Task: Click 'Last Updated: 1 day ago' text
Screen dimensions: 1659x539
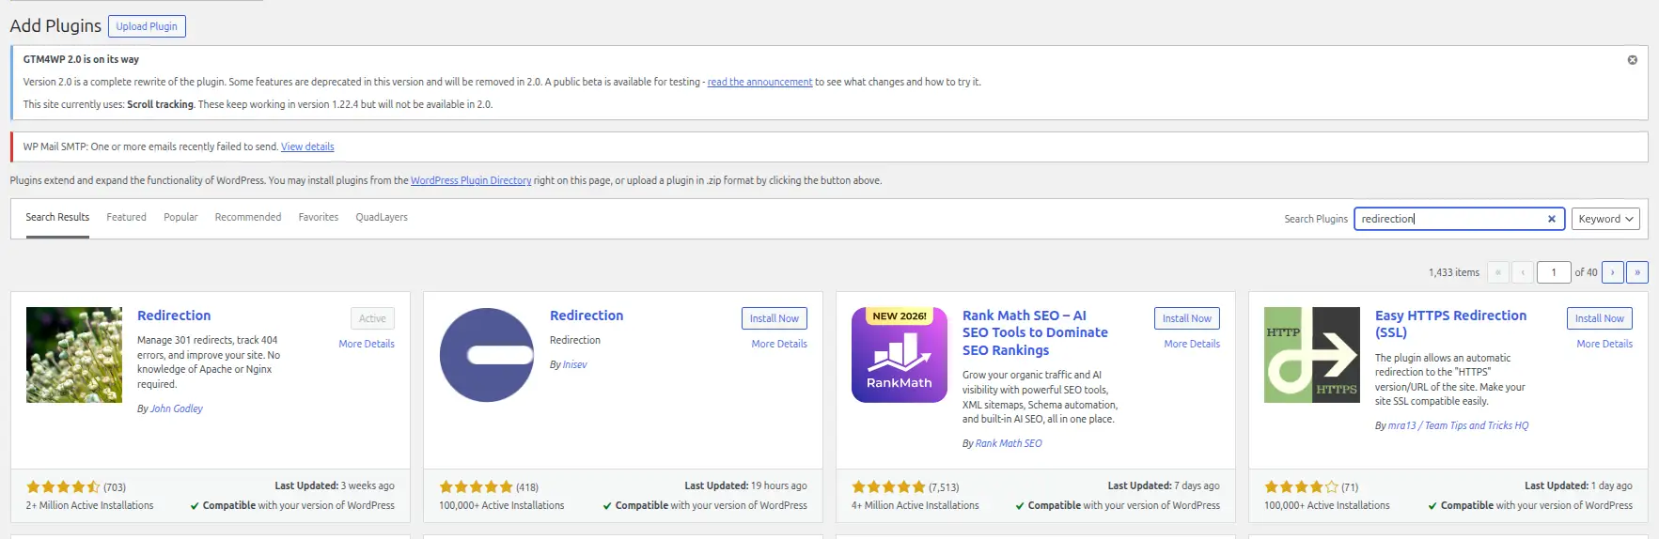Action: 1578,485
